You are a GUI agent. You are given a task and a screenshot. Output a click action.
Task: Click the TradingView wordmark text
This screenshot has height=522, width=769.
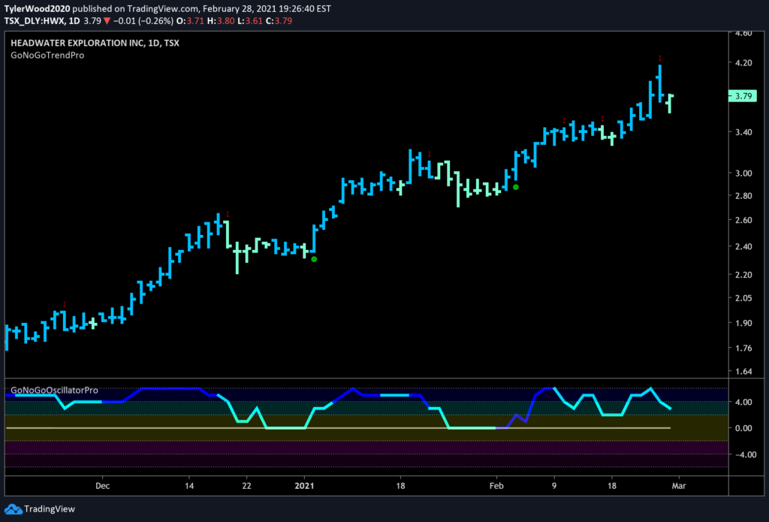click(50, 508)
